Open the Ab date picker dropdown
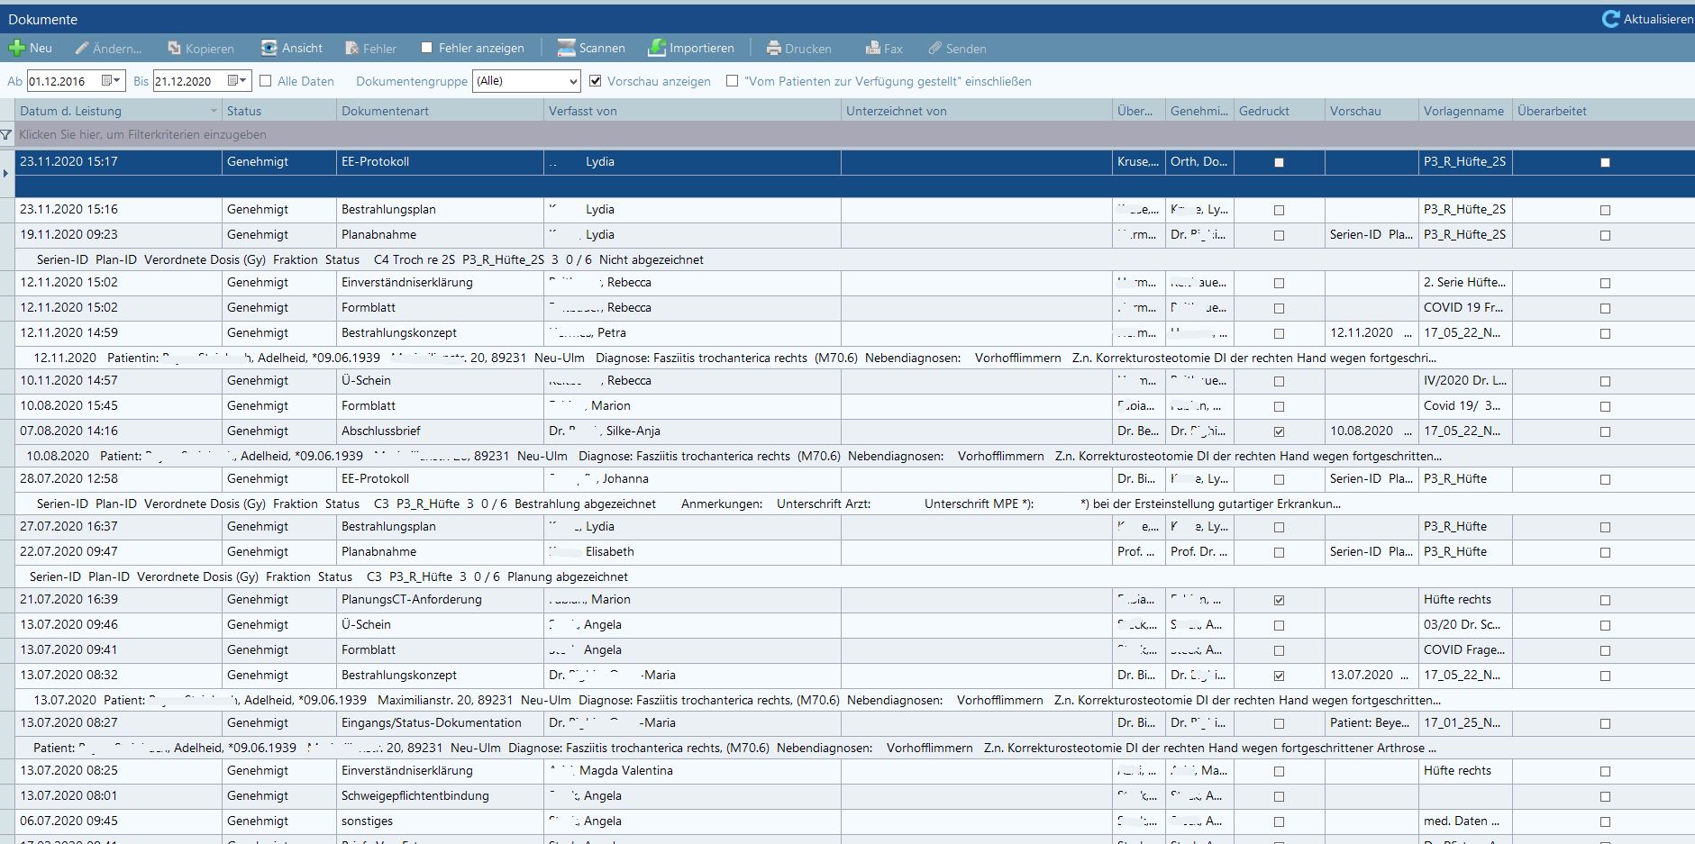 point(111,81)
